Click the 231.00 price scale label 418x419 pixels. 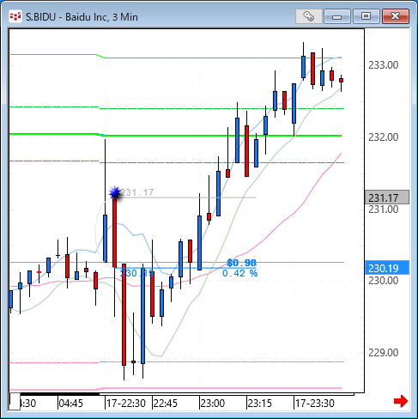coord(383,209)
